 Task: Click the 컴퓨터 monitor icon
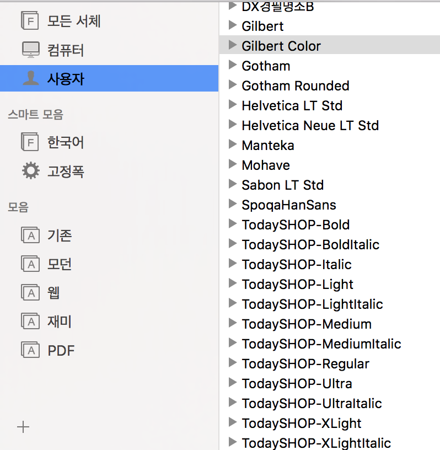pyautogui.click(x=31, y=50)
